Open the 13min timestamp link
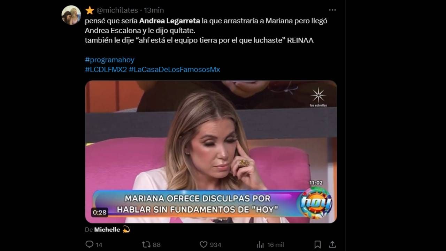 154,10
